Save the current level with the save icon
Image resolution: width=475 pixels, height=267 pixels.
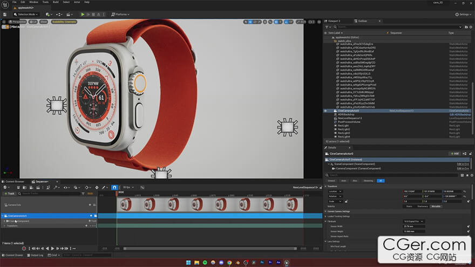pos(5,14)
